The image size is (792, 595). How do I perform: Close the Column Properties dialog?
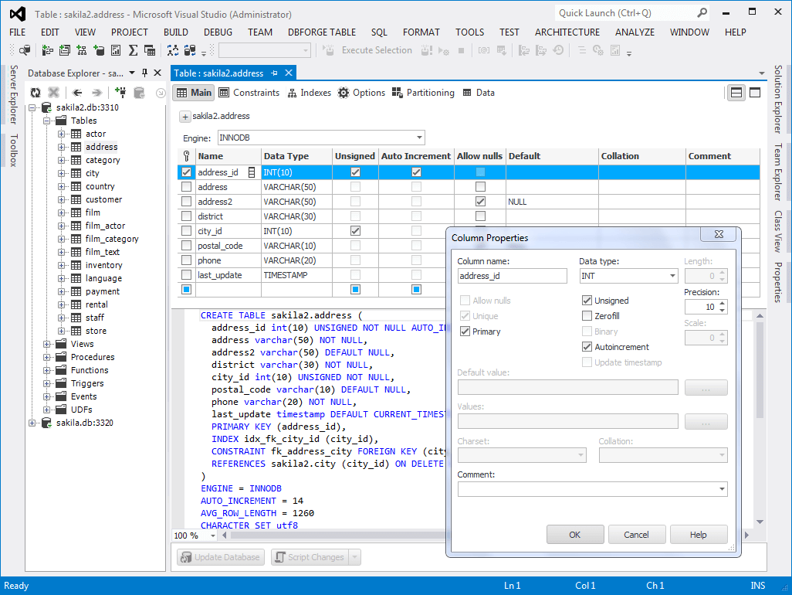(719, 234)
